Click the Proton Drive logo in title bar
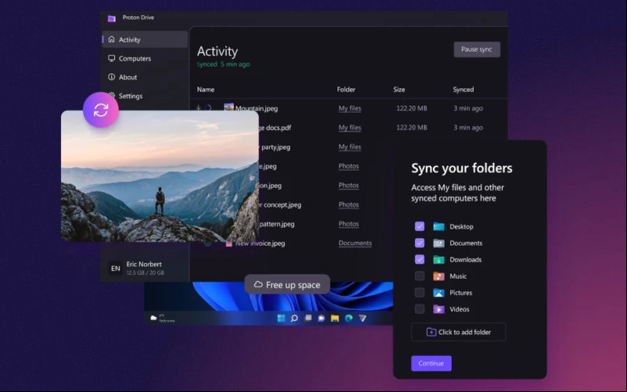The height and width of the screenshot is (392, 627). point(112,18)
